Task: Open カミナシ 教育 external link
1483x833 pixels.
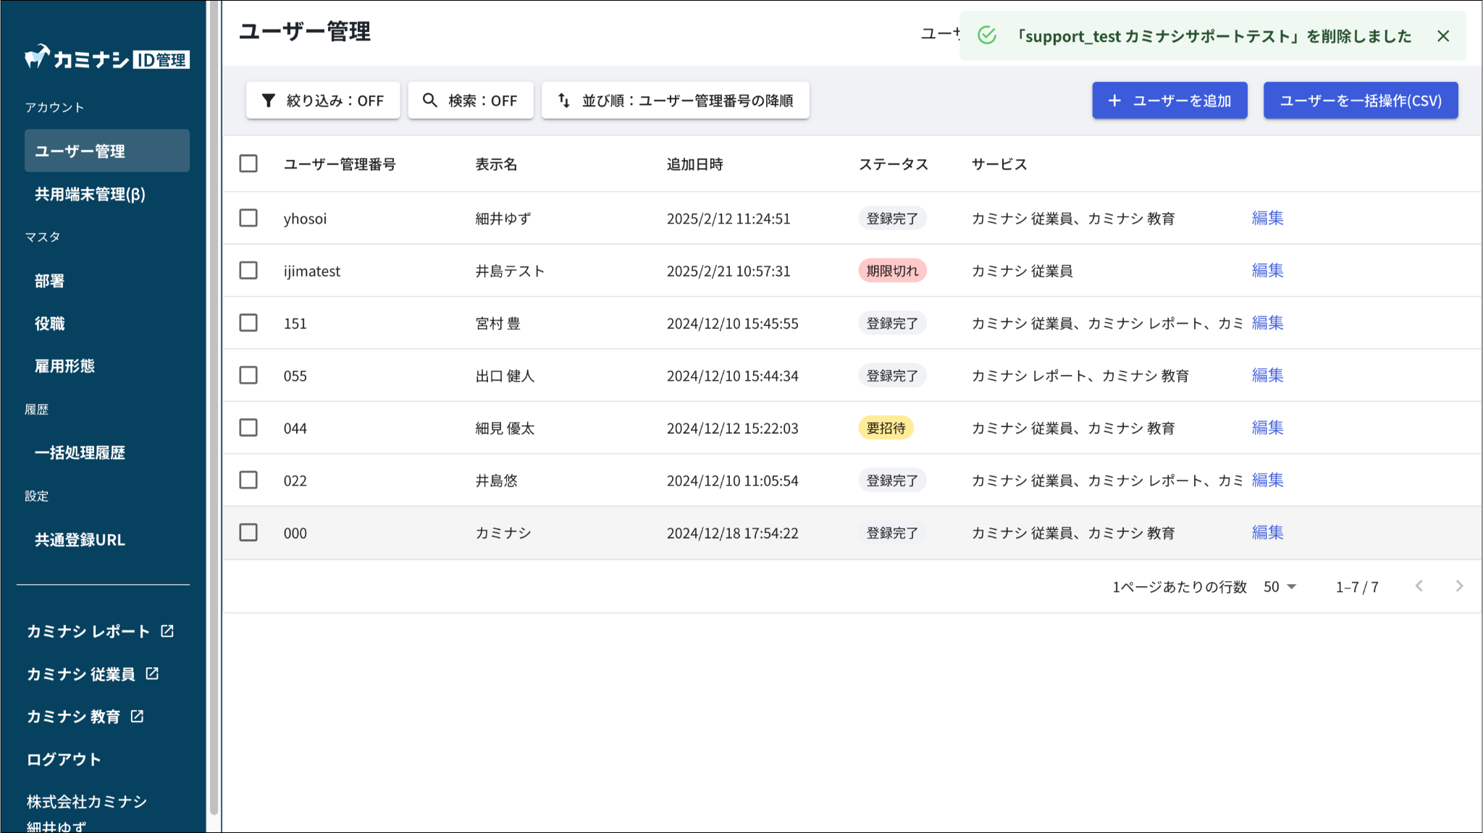Action: click(85, 716)
